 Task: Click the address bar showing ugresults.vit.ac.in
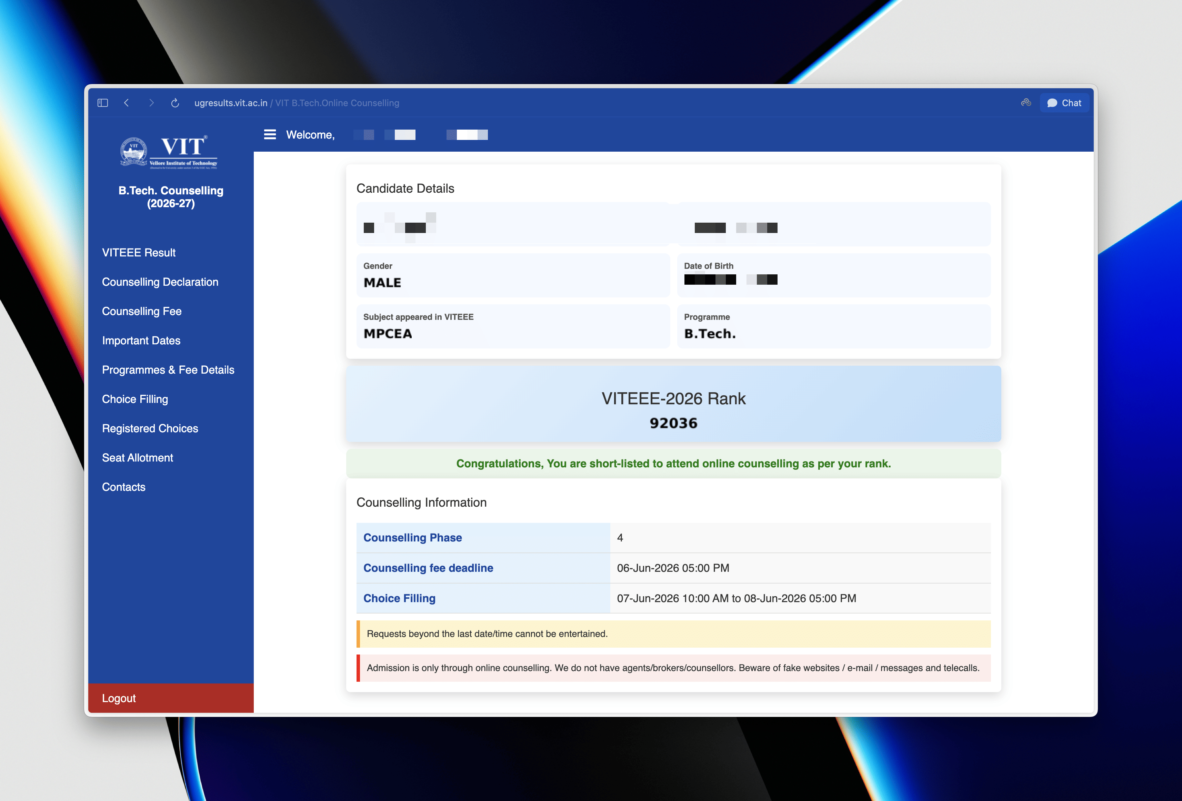click(x=297, y=103)
